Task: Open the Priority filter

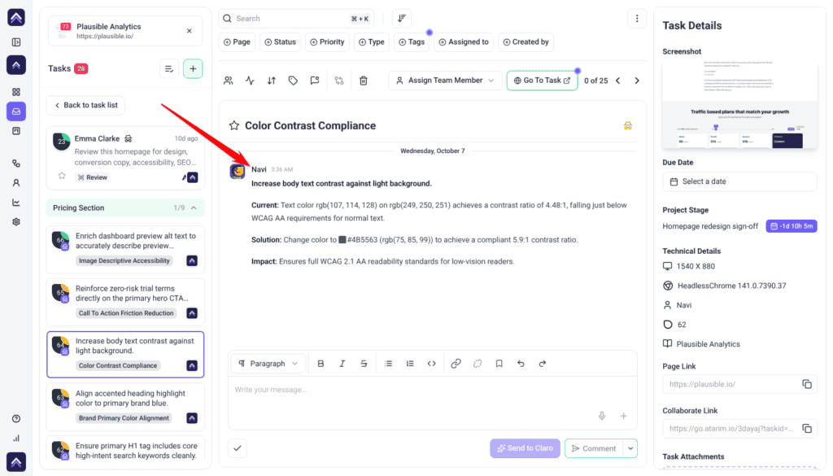Action: coord(327,42)
